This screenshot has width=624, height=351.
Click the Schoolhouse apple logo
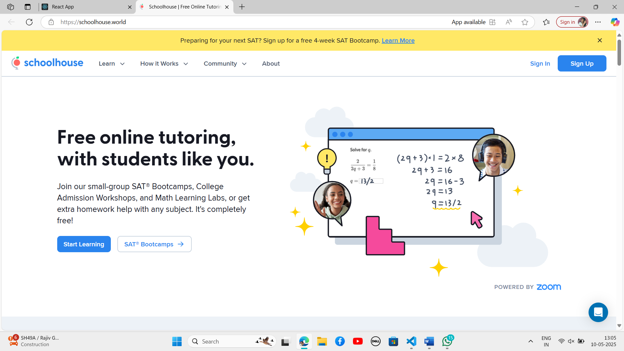click(x=16, y=63)
